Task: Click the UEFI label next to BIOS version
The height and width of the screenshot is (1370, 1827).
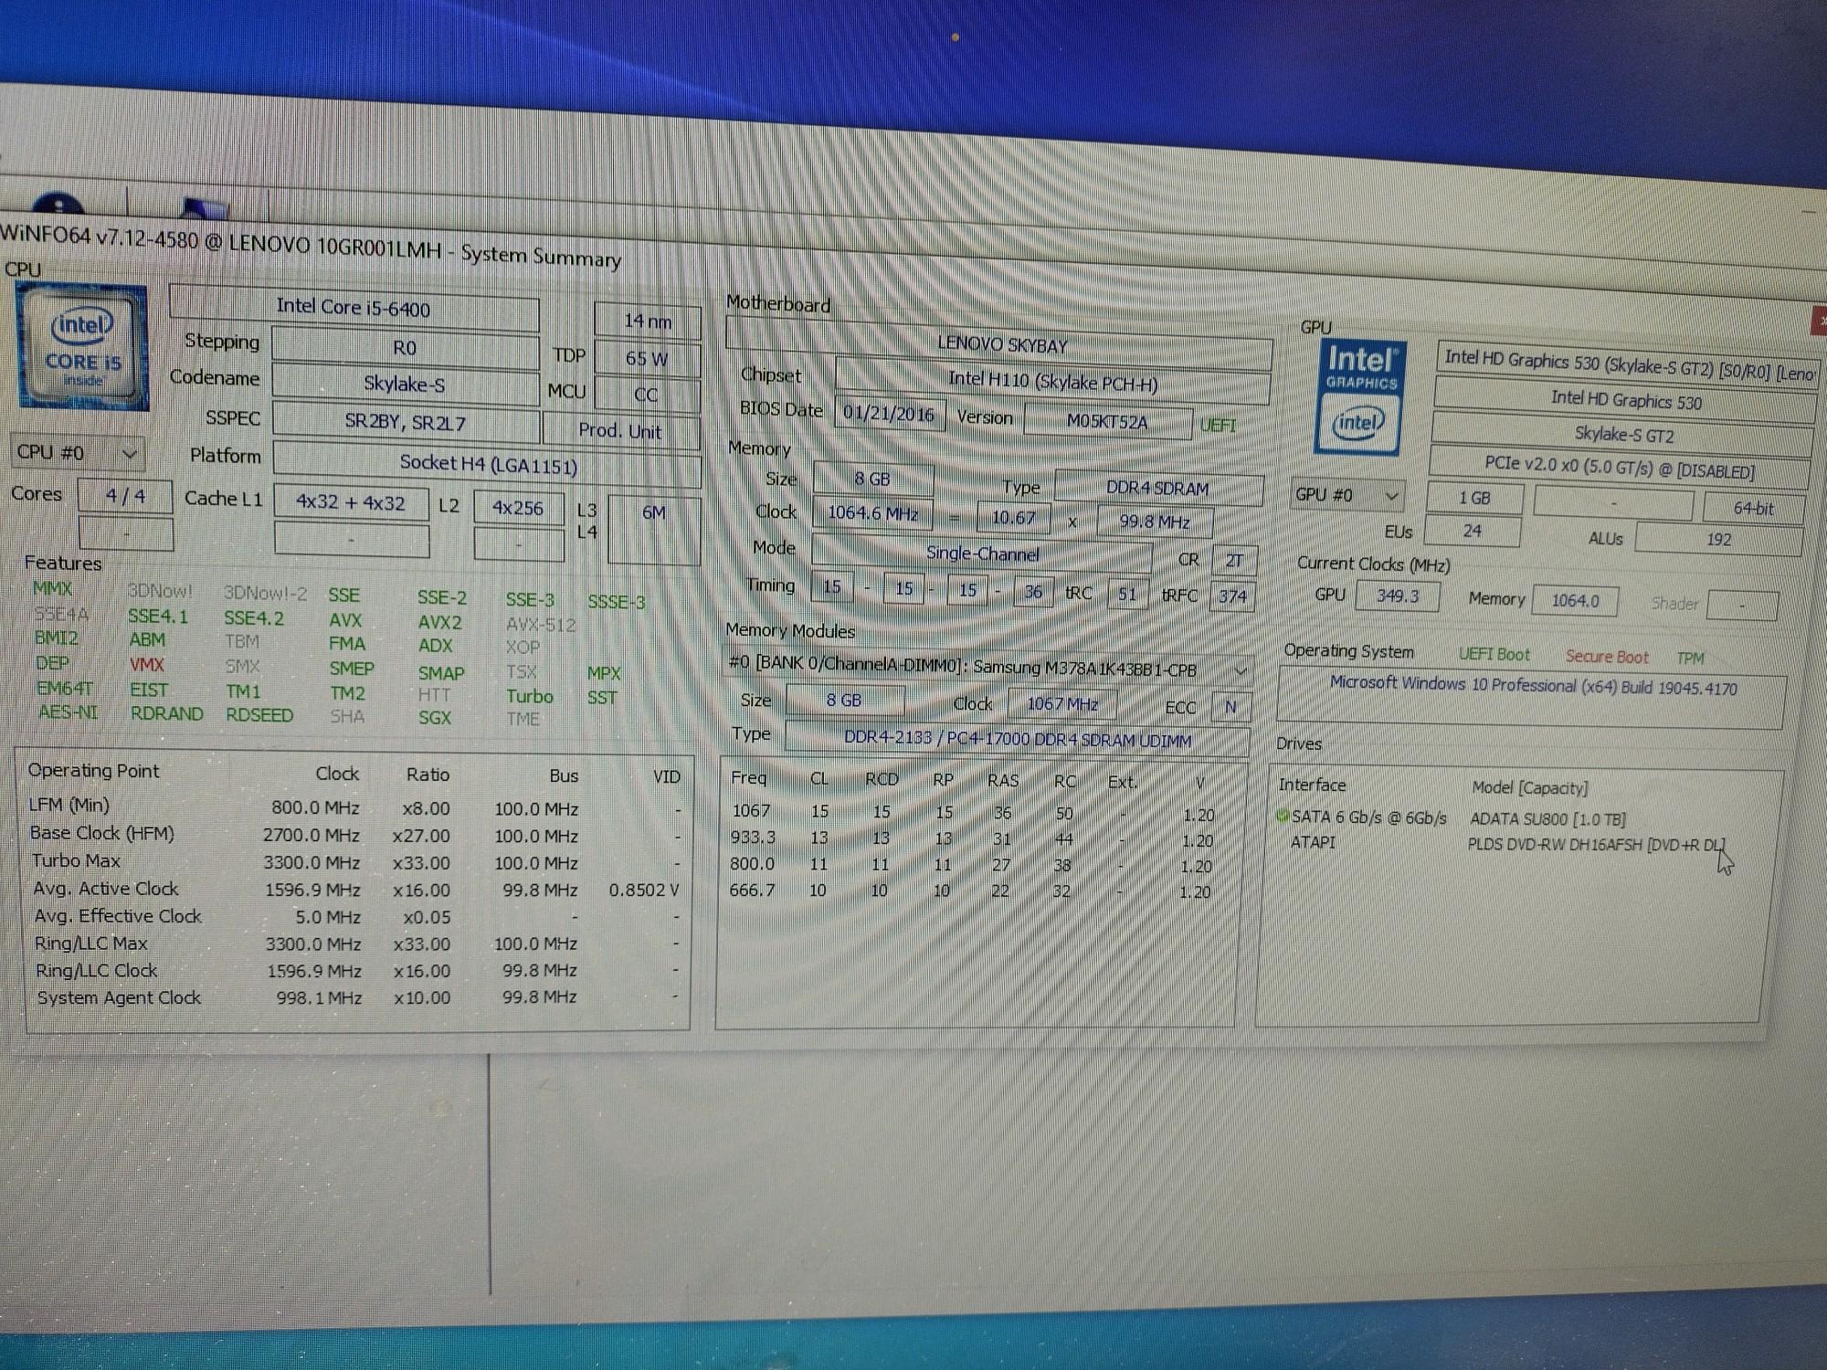Action: click(1217, 426)
